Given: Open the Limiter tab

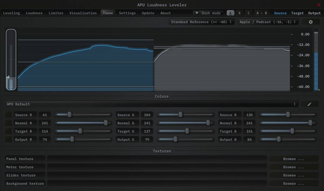Looking at the screenshot, I should 56,13.
